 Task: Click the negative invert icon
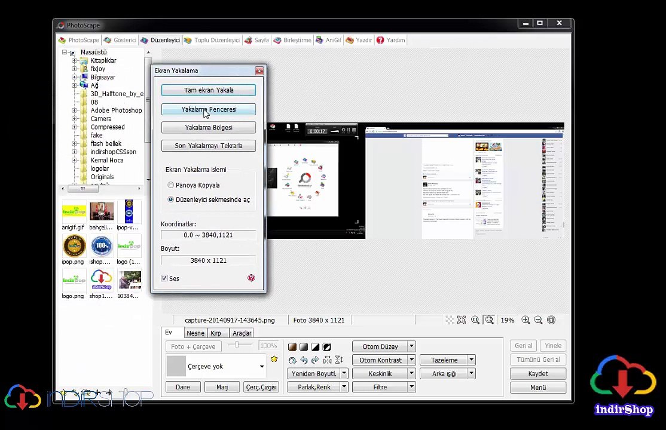coord(327,347)
